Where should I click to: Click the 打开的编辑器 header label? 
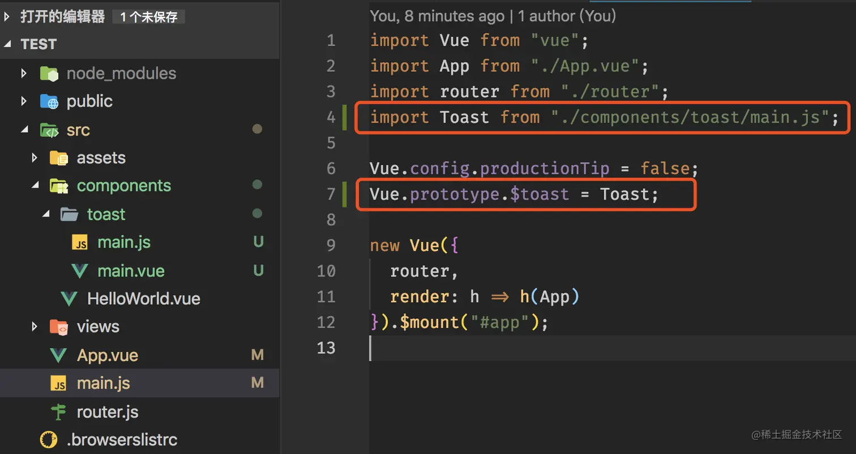pyautogui.click(x=63, y=17)
